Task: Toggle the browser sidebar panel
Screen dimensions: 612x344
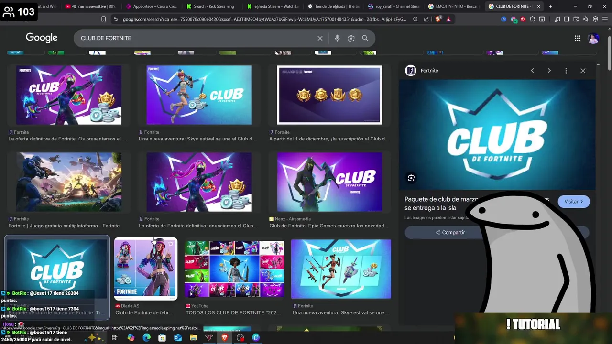Action: (x=567, y=19)
